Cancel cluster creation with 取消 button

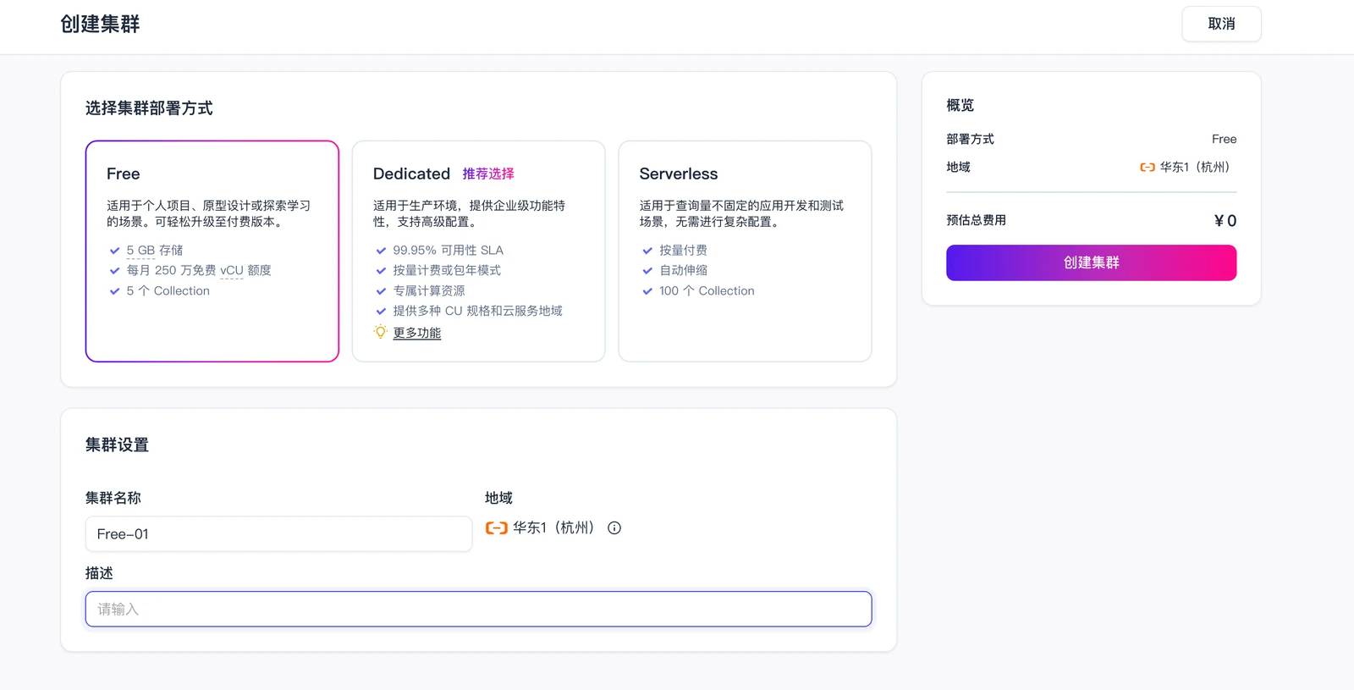(x=1221, y=24)
